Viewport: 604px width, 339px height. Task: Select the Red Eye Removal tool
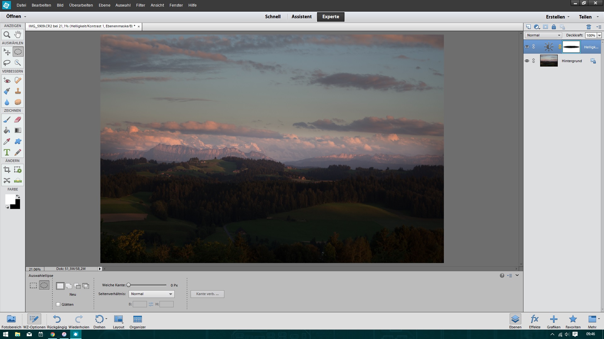point(7,80)
